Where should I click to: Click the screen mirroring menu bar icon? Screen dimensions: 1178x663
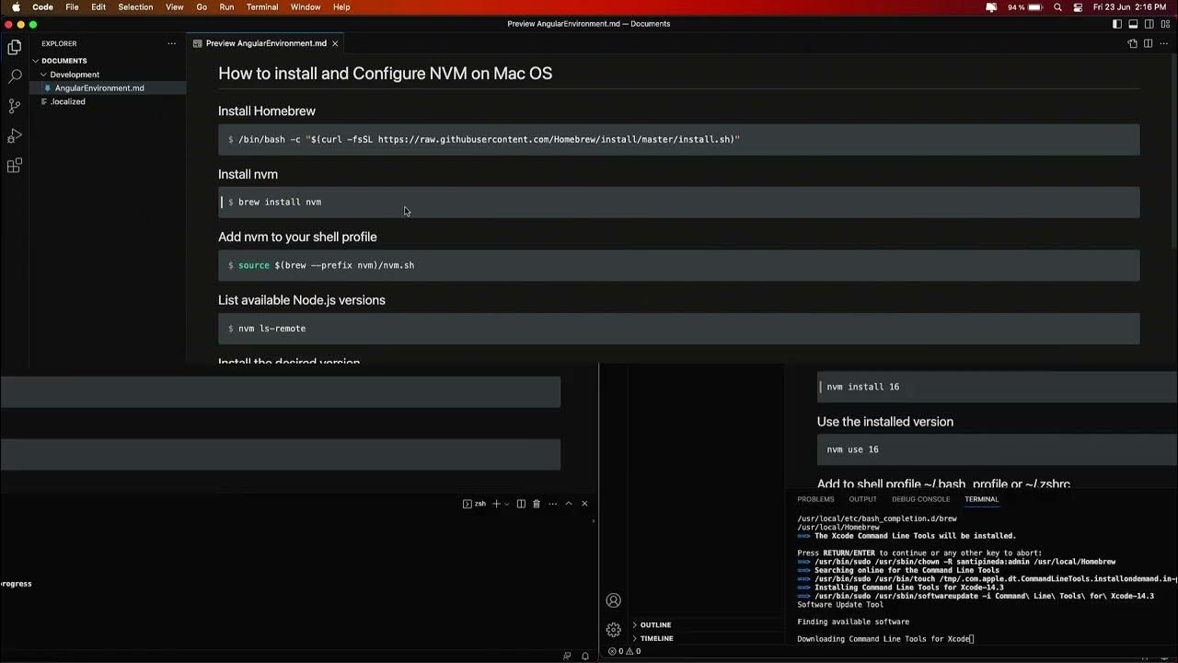(x=991, y=7)
